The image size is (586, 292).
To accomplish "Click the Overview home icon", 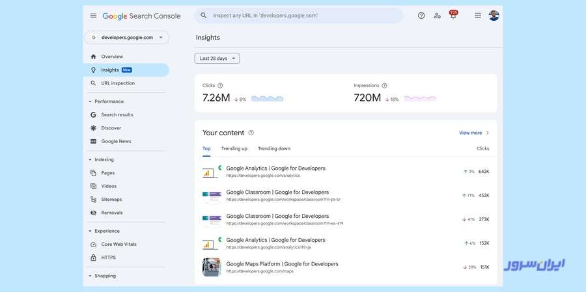I will [x=93, y=57].
